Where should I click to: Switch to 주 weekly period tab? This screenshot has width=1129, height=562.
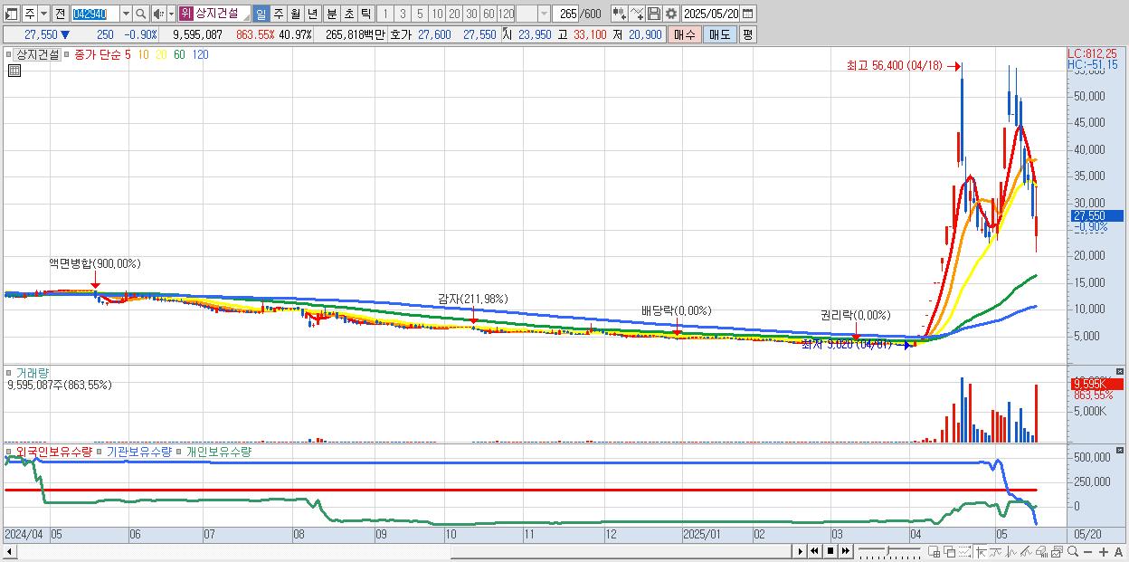tap(278, 14)
